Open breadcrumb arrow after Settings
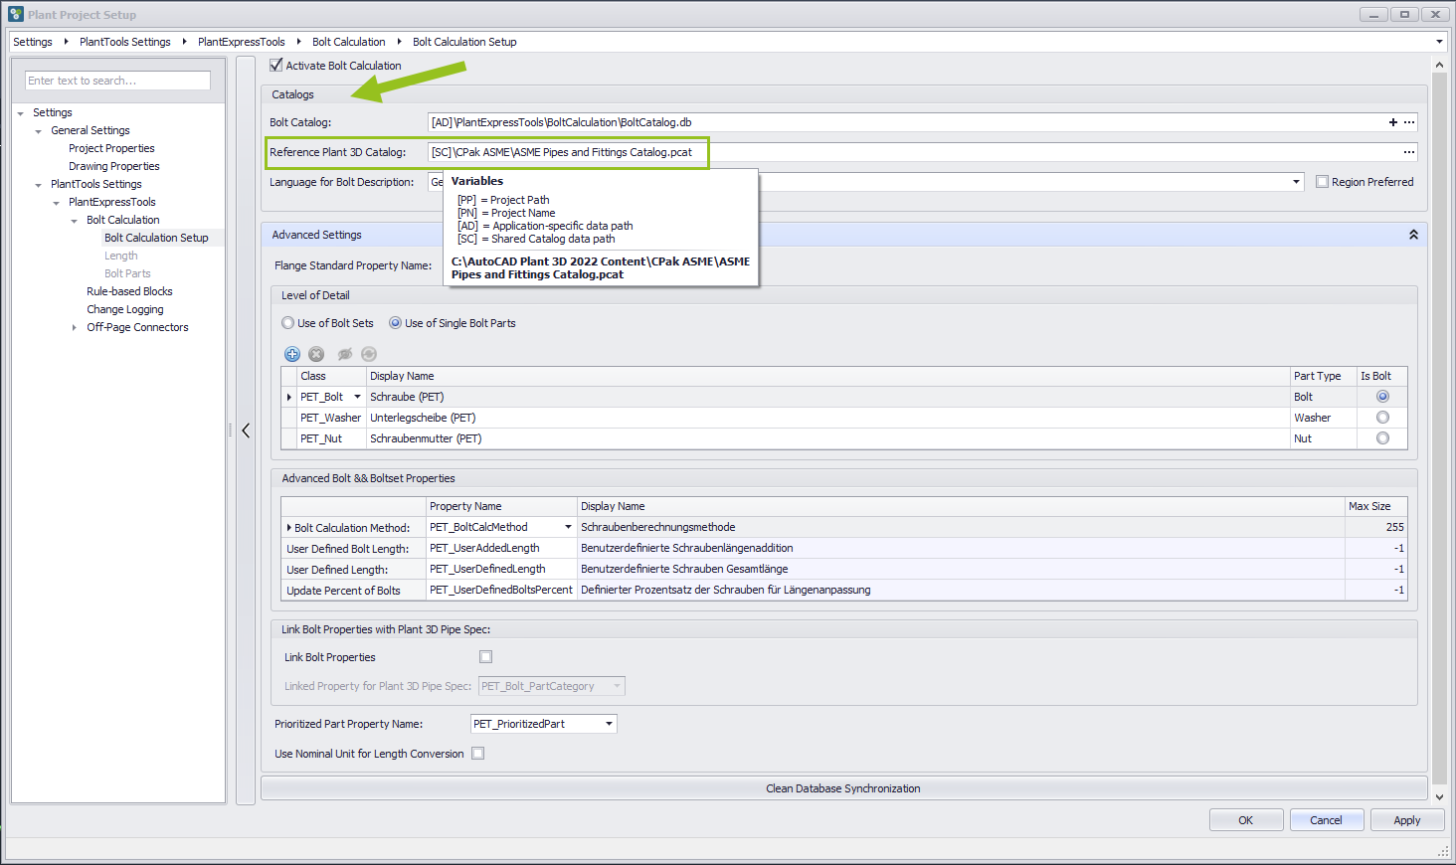This screenshot has width=1456, height=865. tap(66, 42)
